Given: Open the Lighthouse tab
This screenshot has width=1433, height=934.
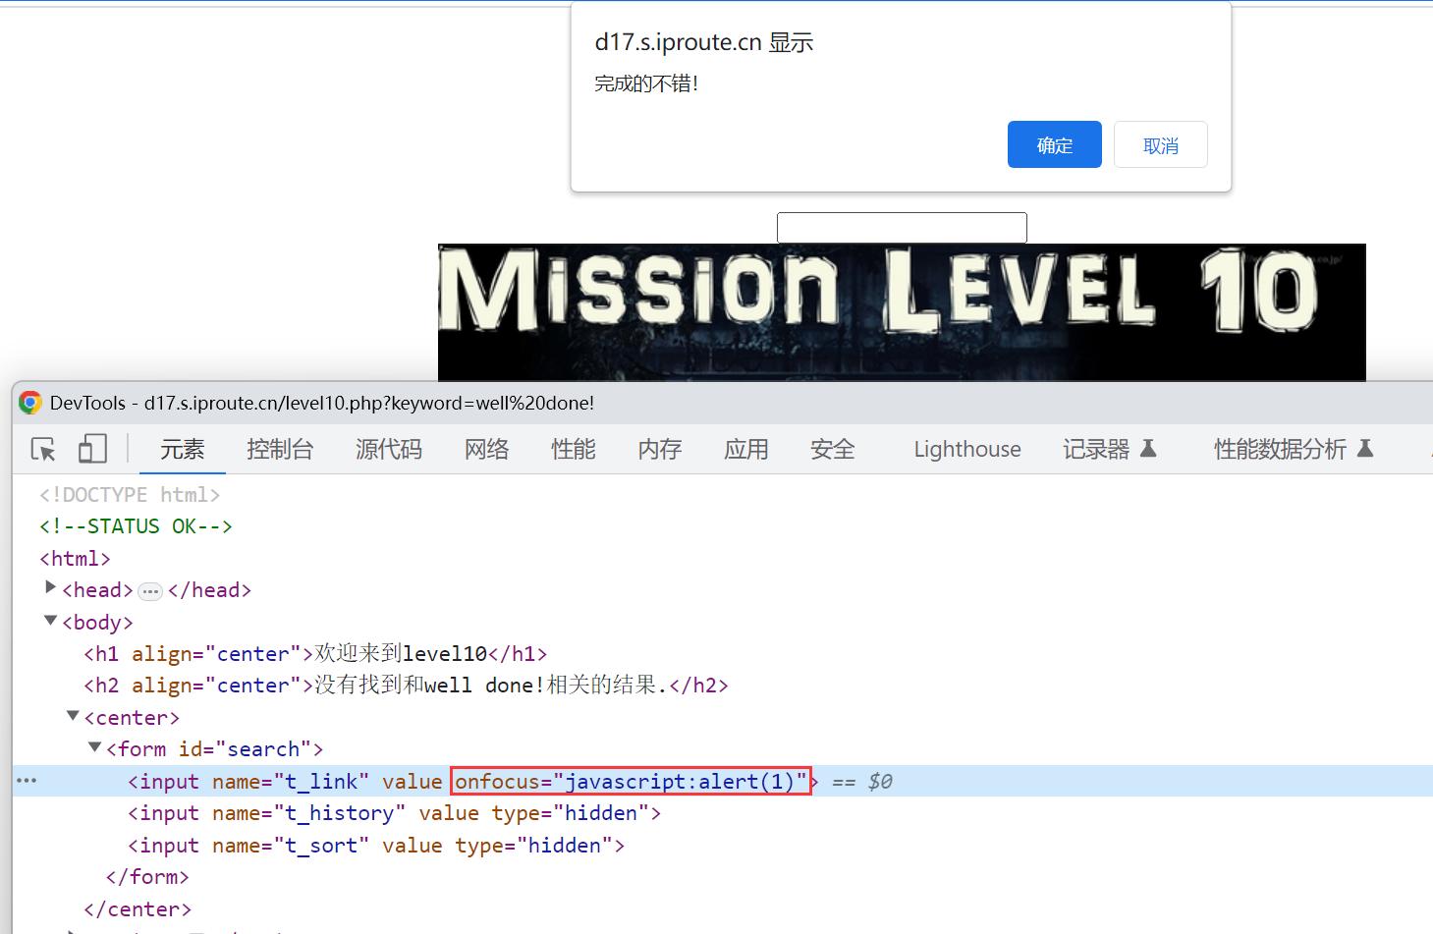Looking at the screenshot, I should tap(966, 449).
